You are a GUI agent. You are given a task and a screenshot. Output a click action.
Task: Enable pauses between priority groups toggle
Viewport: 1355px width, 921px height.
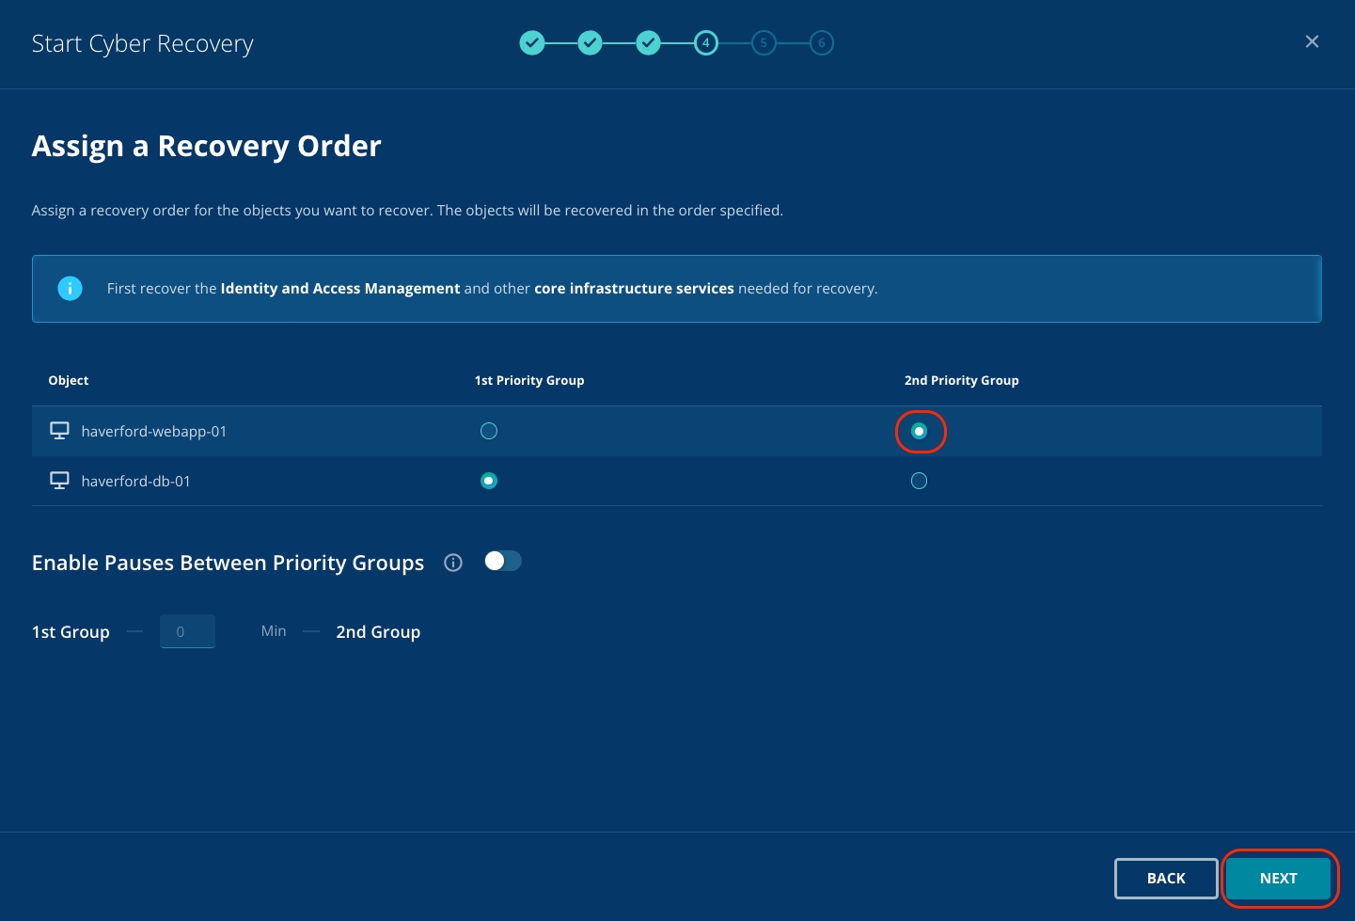coord(503,562)
